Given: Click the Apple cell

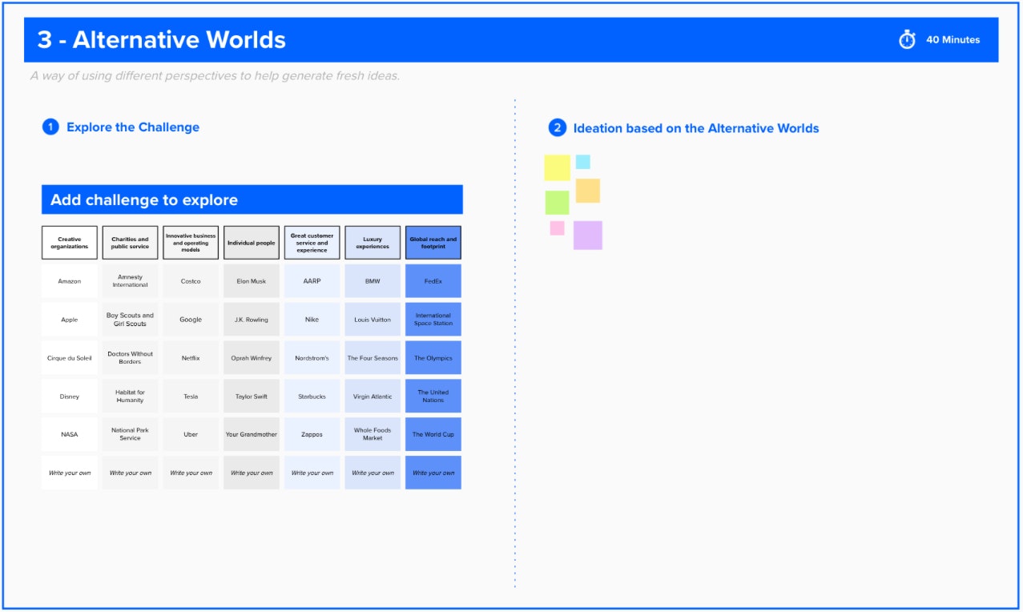Looking at the screenshot, I should [70, 320].
